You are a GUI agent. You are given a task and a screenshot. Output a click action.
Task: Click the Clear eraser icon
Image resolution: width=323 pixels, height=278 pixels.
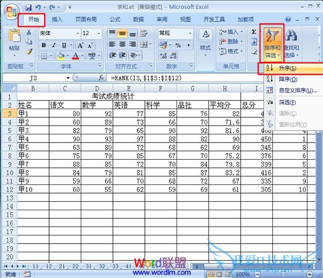coord(254,52)
